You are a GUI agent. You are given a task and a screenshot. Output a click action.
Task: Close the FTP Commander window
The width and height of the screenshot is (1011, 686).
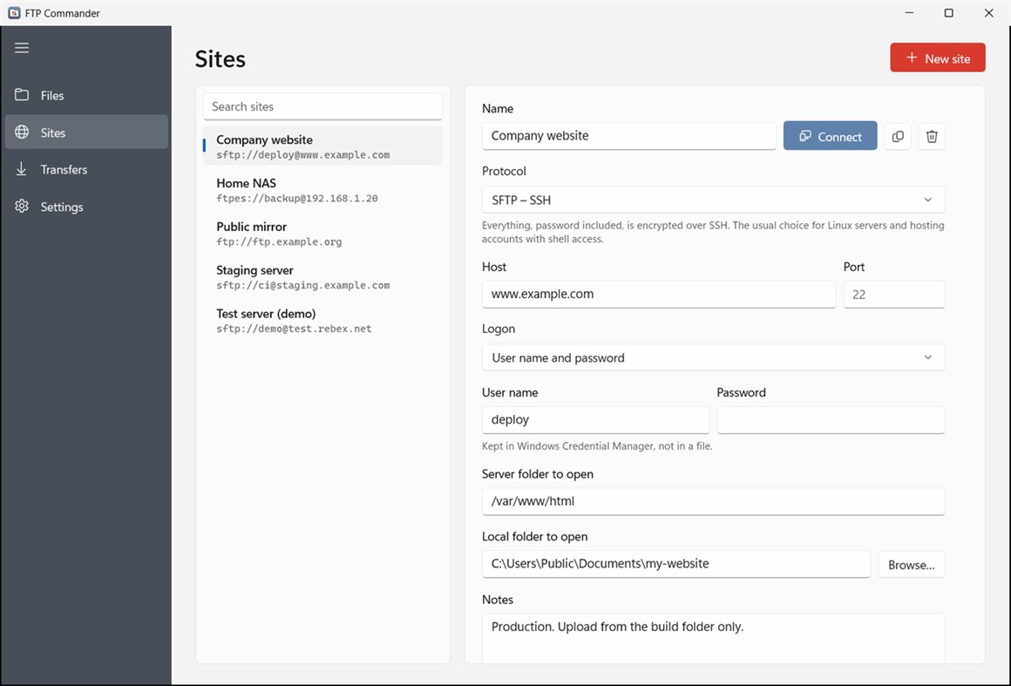click(988, 13)
